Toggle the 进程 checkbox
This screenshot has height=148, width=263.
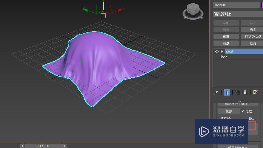coord(243,111)
